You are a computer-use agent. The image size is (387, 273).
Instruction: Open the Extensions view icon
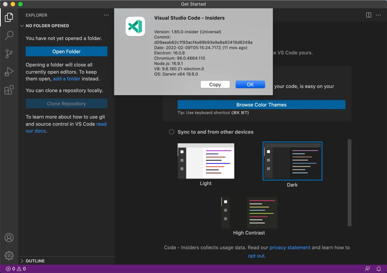point(9,90)
